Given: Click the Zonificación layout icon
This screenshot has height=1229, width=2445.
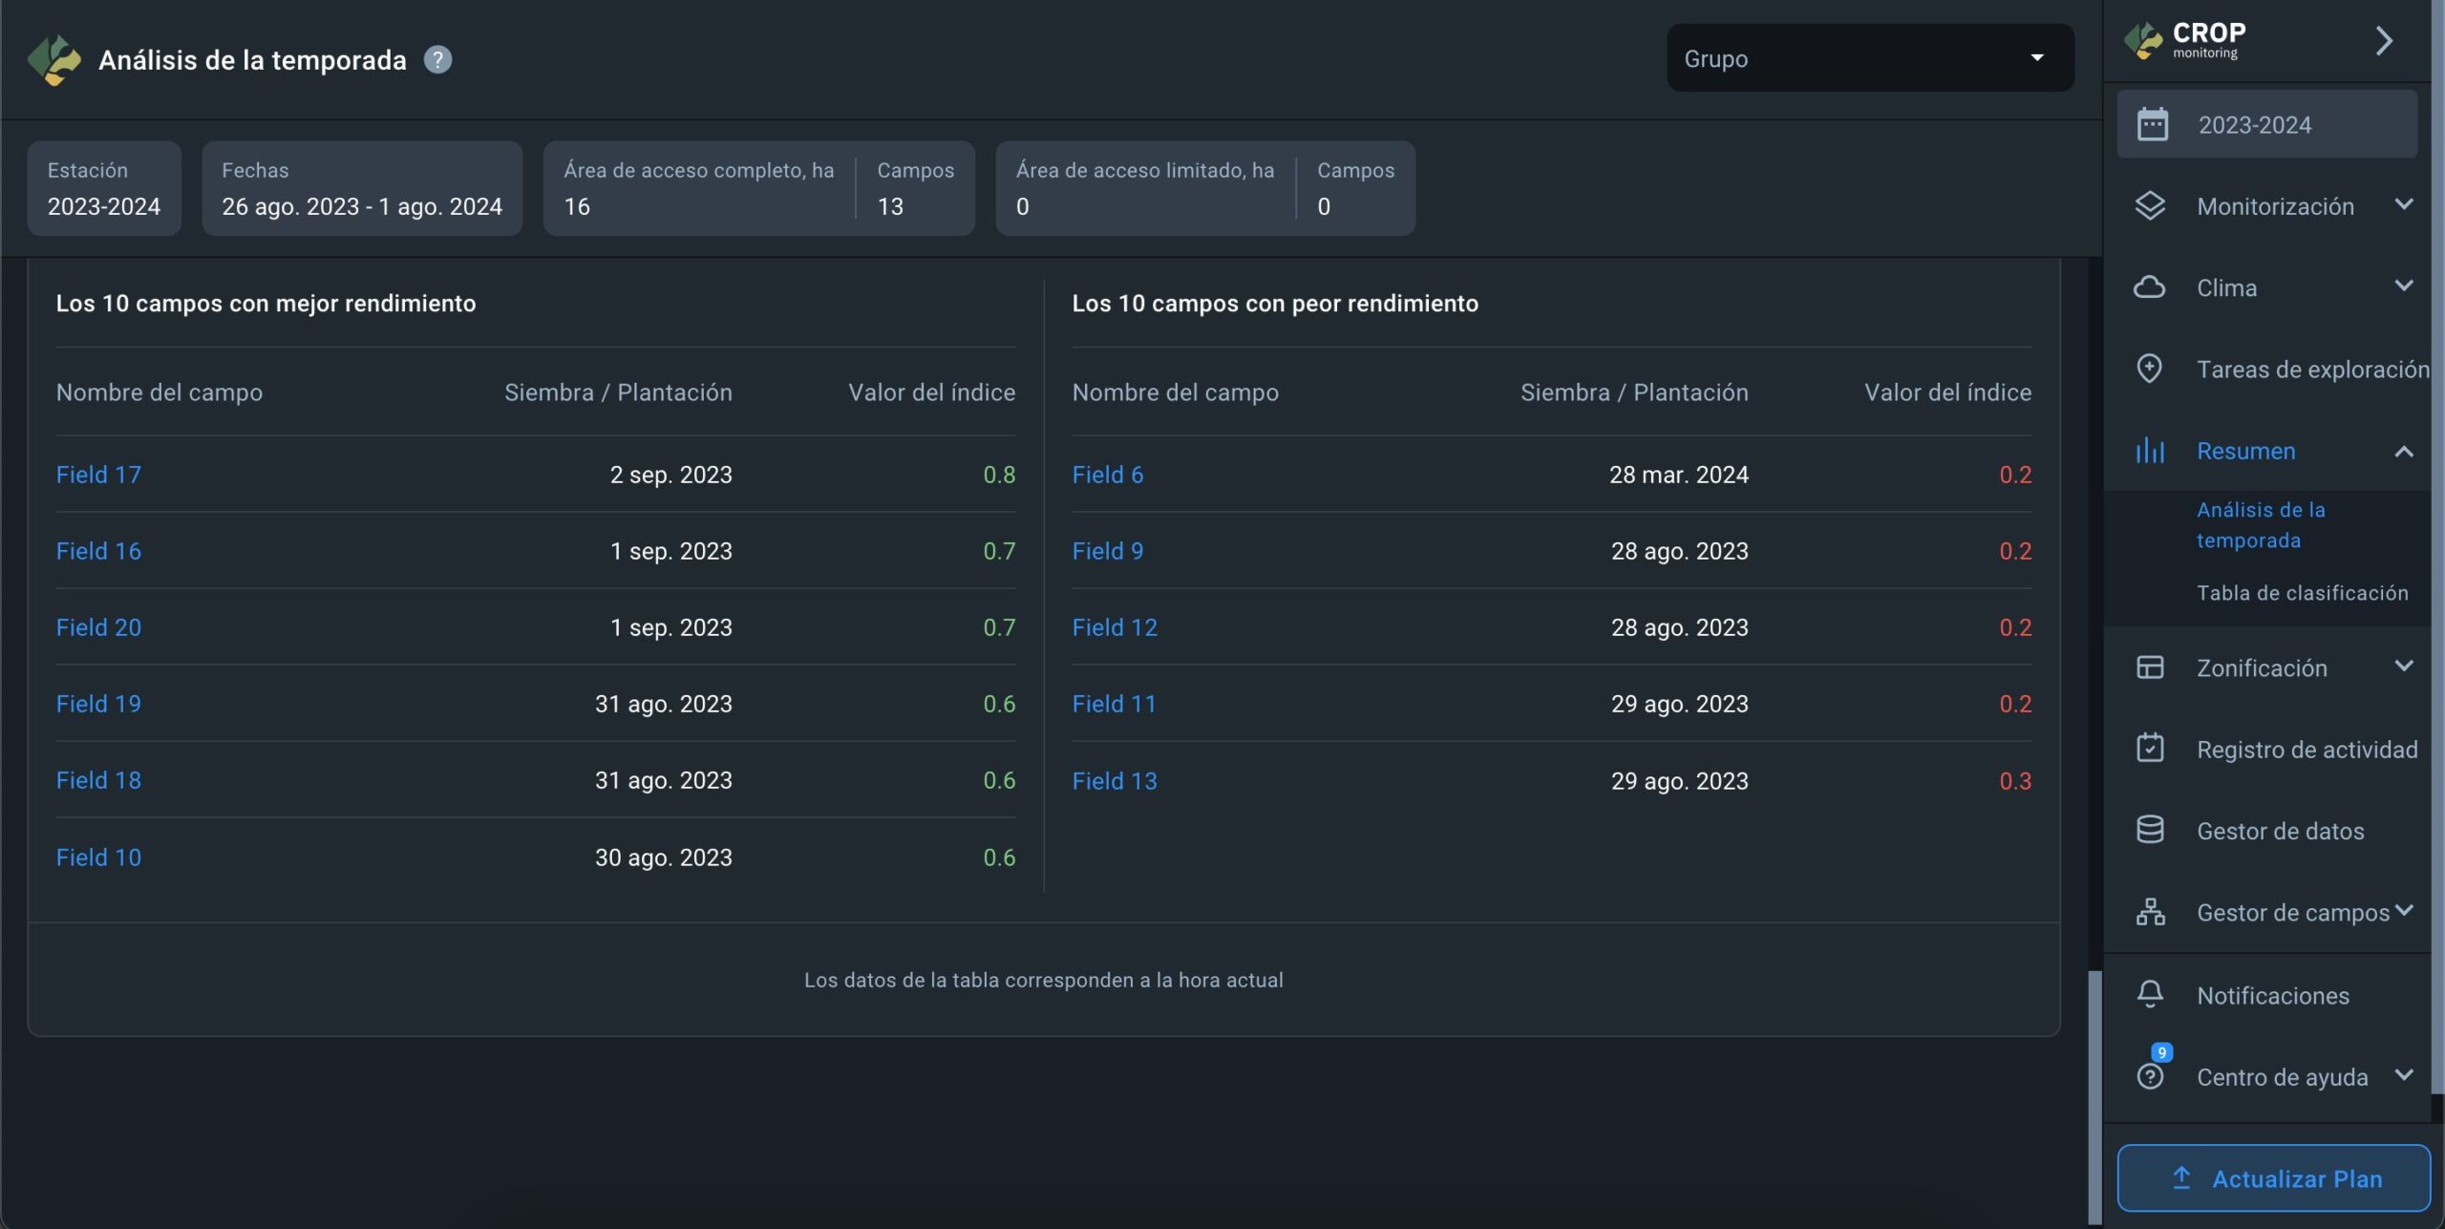Looking at the screenshot, I should (2149, 667).
